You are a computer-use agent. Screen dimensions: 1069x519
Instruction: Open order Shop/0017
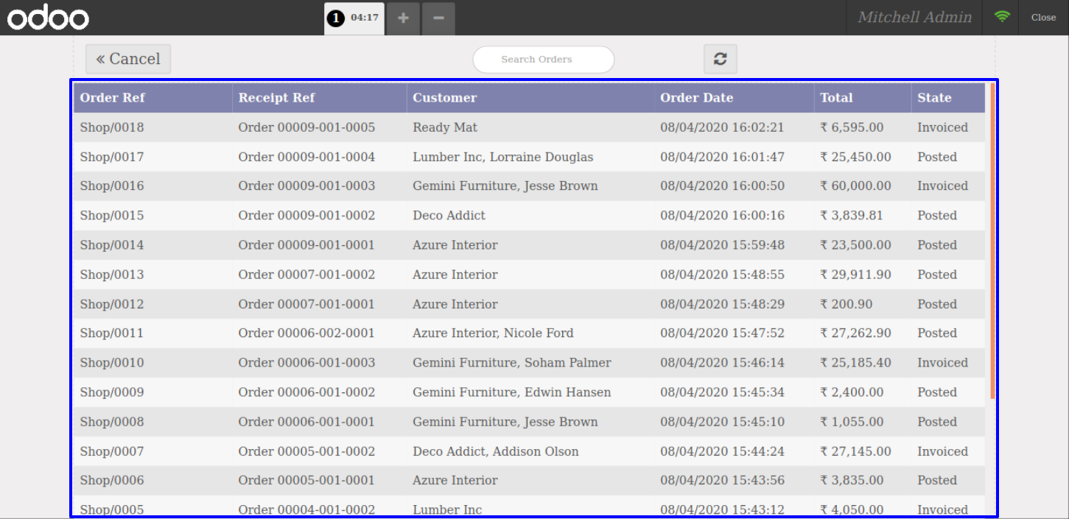[529, 157]
